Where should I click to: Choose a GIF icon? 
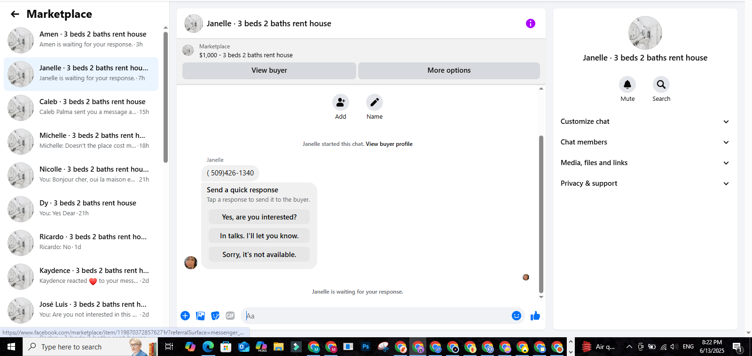tap(230, 316)
